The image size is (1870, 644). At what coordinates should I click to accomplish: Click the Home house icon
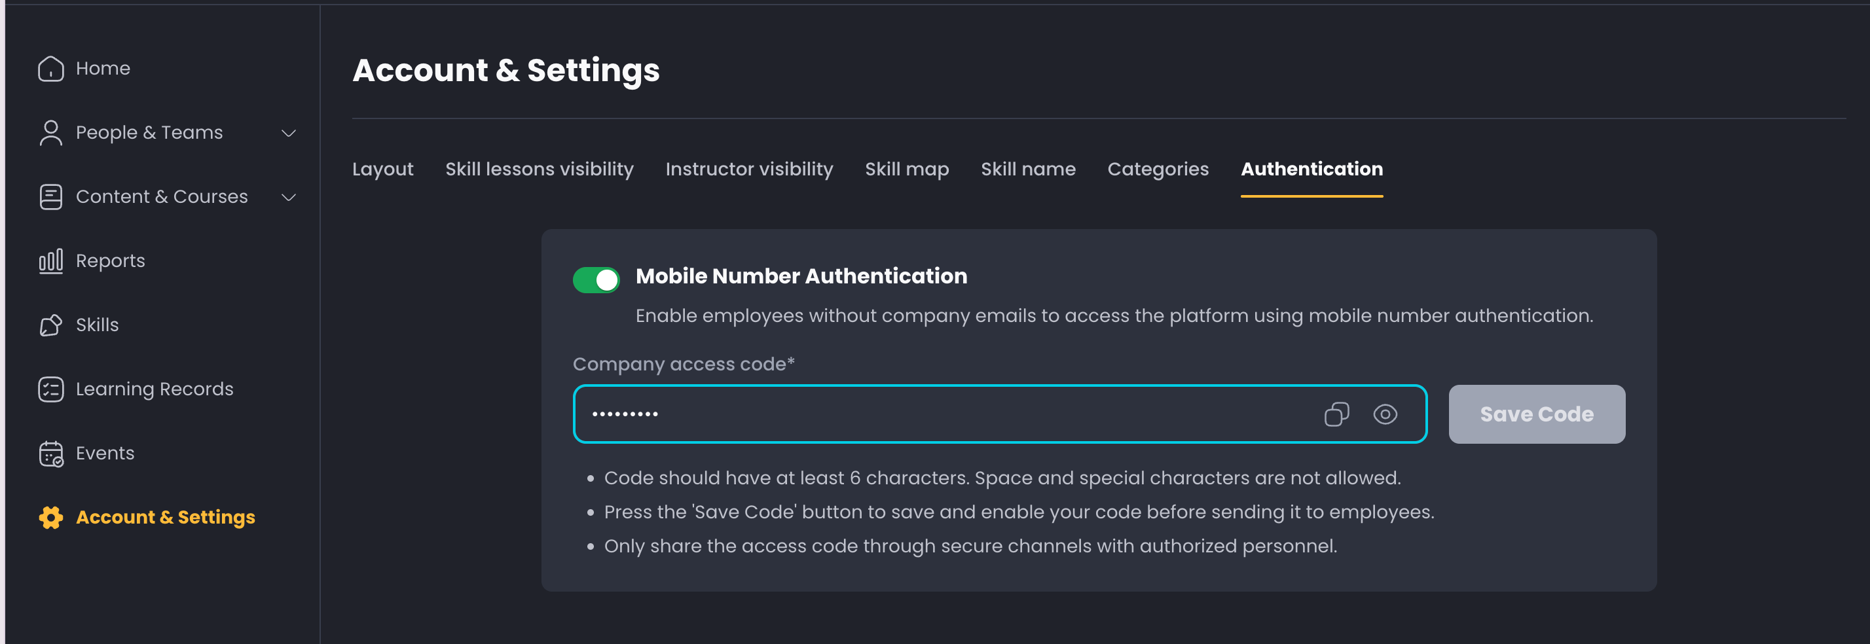pyautogui.click(x=51, y=69)
